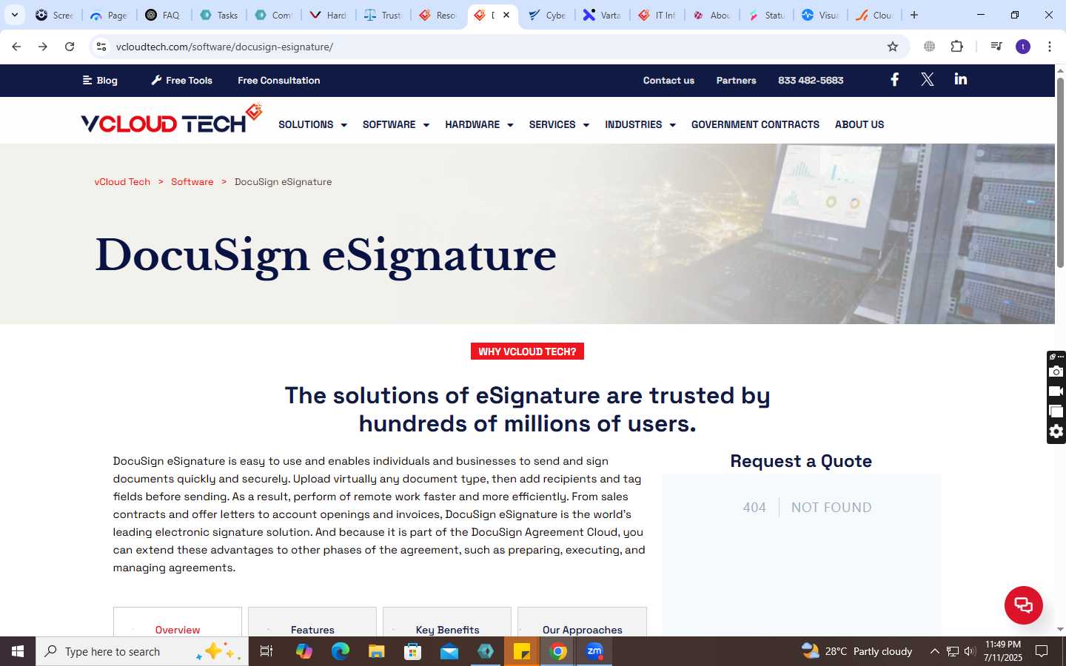Launch Microsoft Edge from taskbar
1066x666 pixels.
pyautogui.click(x=341, y=651)
